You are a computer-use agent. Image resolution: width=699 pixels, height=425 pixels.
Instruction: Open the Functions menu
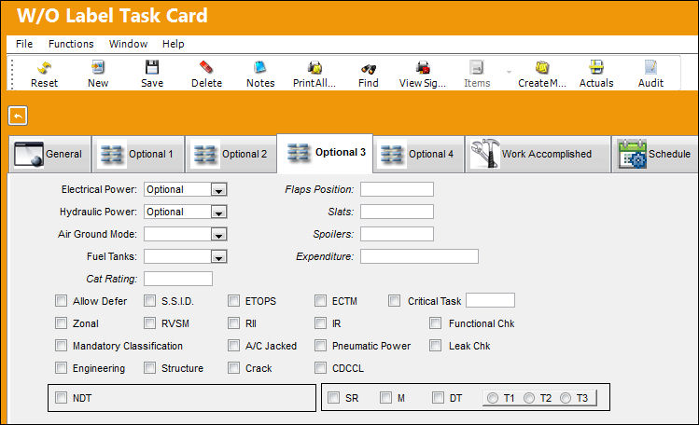point(71,44)
